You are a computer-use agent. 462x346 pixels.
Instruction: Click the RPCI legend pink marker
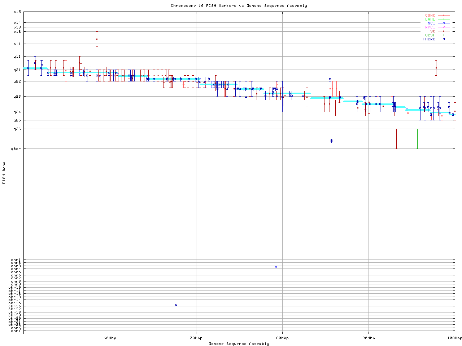click(x=444, y=27)
